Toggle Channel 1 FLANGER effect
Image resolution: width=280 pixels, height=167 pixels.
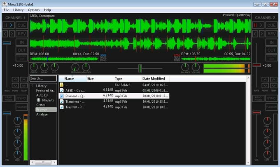click(x=21, y=107)
